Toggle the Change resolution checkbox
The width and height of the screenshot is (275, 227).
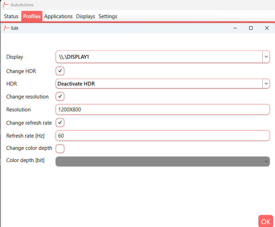[60, 96]
